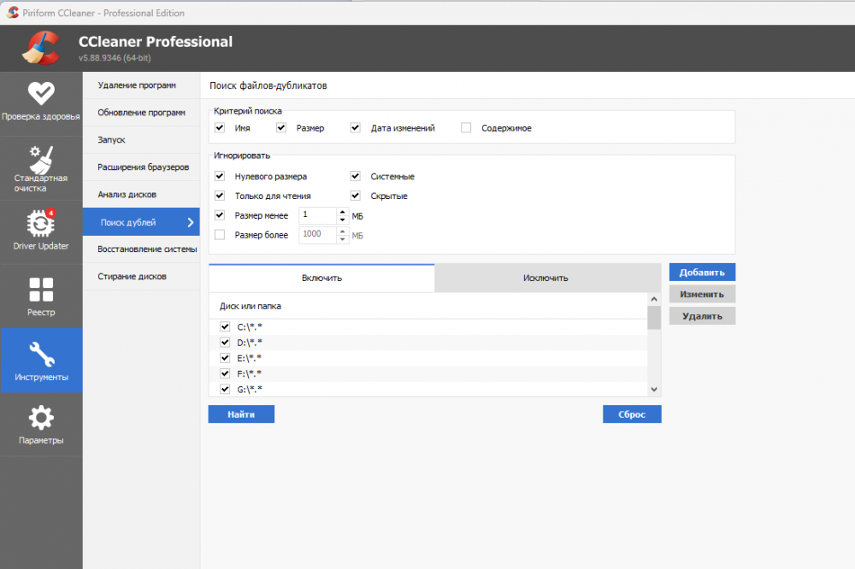Toggle the Размер criterion checkbox
Image resolution: width=855 pixels, height=569 pixels.
pyautogui.click(x=281, y=127)
